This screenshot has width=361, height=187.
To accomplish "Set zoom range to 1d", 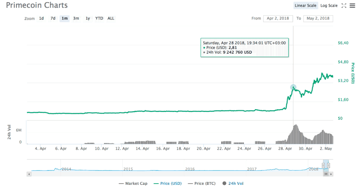I will (42, 19).
